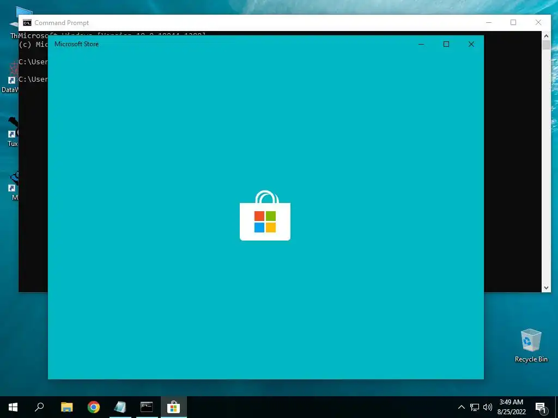Click the Microsoft Store title text
This screenshot has height=418, width=558.
tap(76, 44)
